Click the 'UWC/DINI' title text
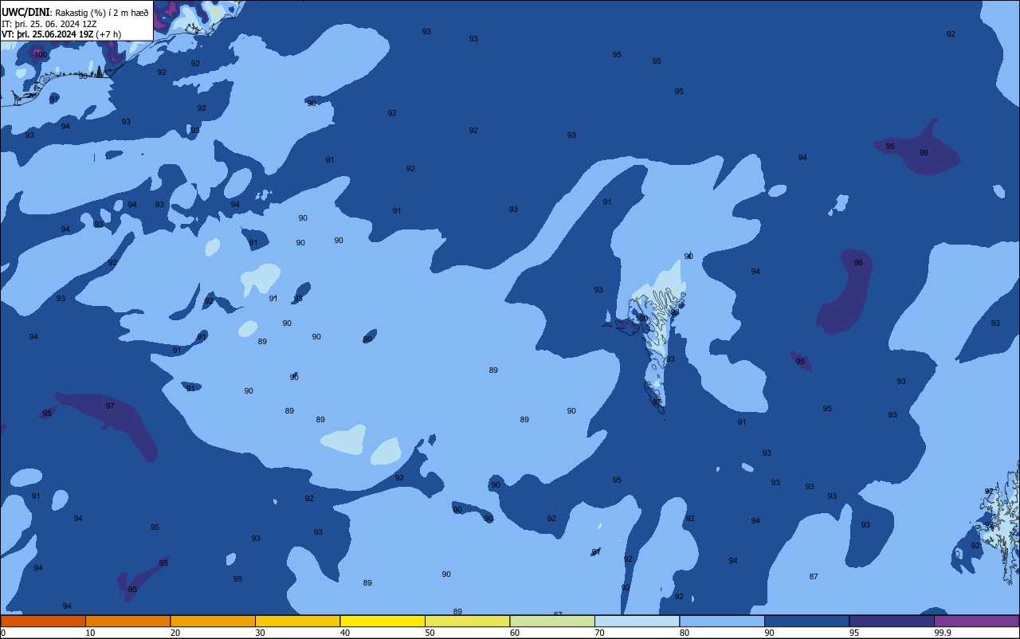This screenshot has width=1020, height=639. pyautogui.click(x=26, y=12)
